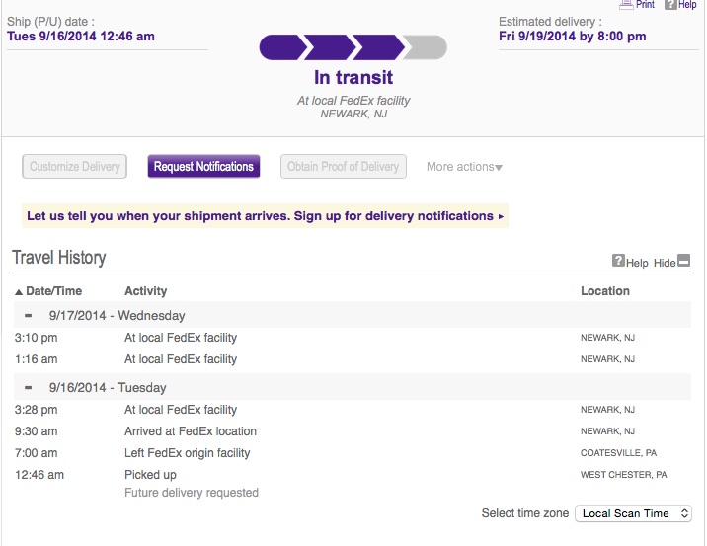Screen dimensions: 707x546
Task: Sort by the Activity column header
Action: pyautogui.click(x=145, y=291)
